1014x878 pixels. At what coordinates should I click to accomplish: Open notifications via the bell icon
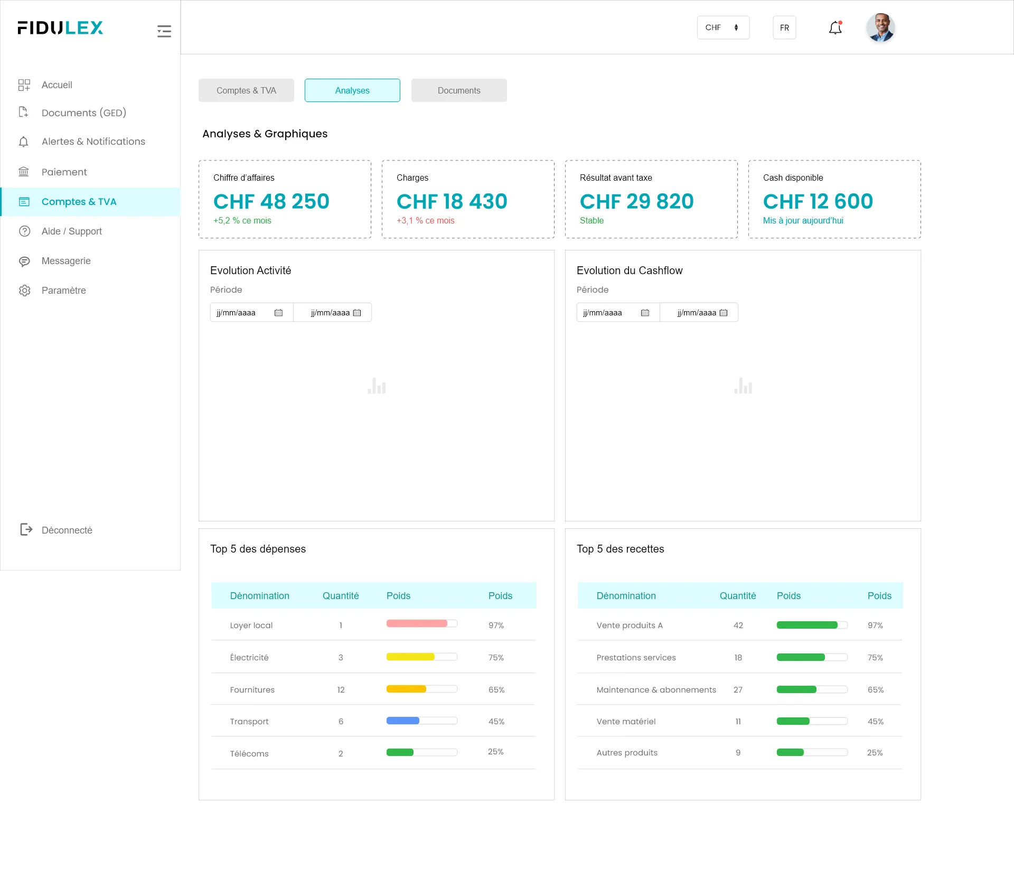click(835, 28)
